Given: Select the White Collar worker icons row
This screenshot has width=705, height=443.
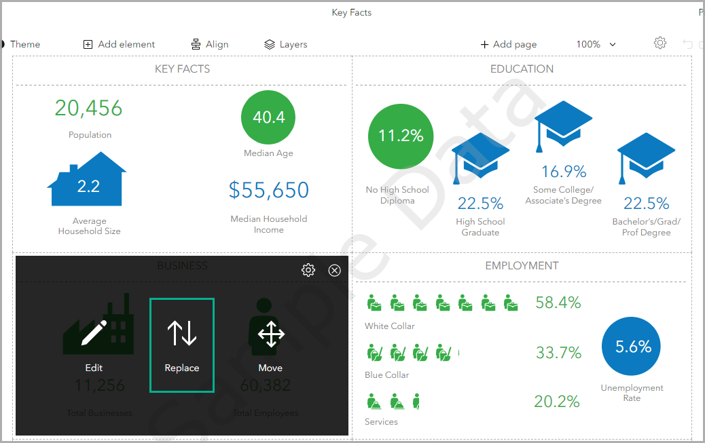Looking at the screenshot, I should (x=442, y=303).
